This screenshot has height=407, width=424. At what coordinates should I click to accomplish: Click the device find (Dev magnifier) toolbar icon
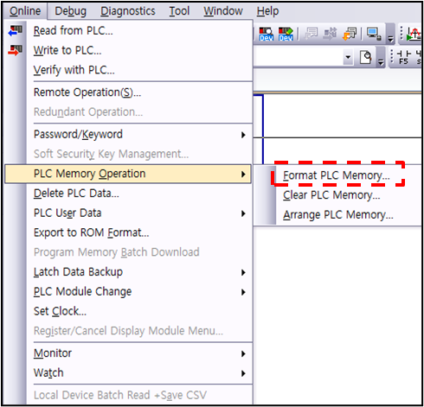(x=266, y=34)
